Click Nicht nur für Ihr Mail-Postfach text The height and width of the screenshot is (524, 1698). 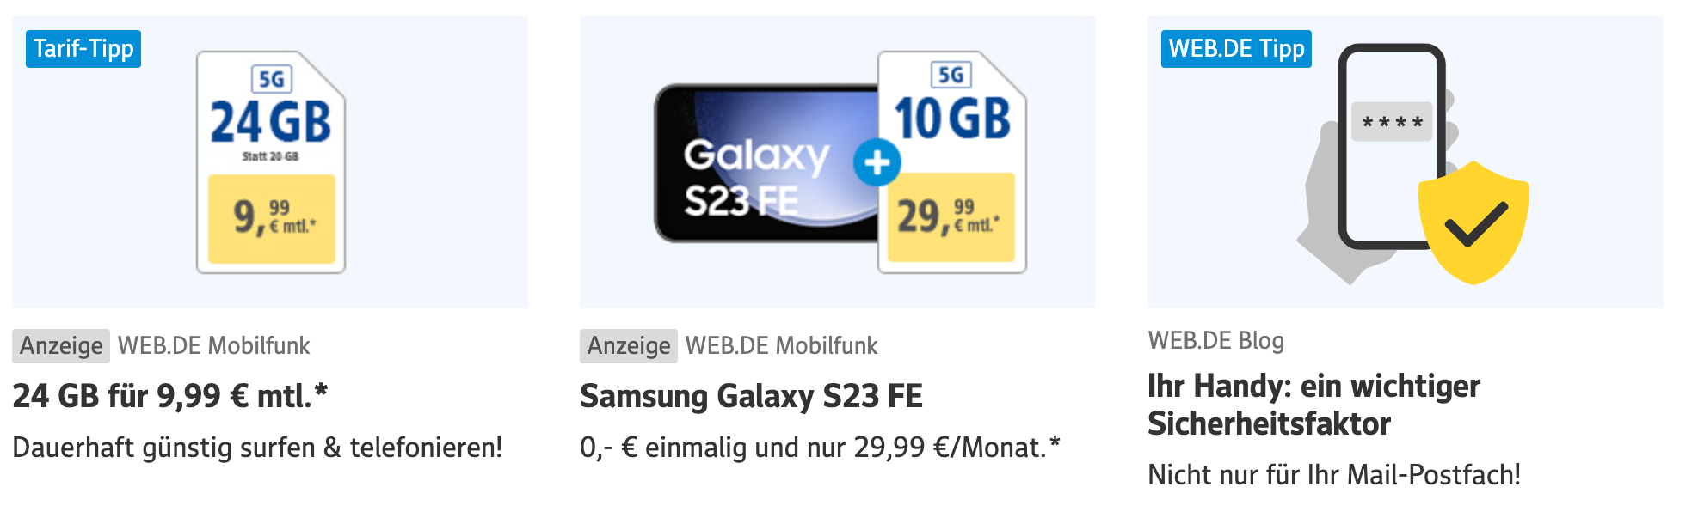(x=1334, y=475)
